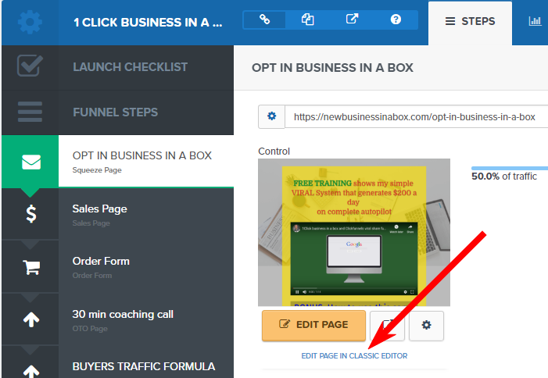
Task: Open LAUNCH CHECKLIST menu item
Action: coord(130,67)
